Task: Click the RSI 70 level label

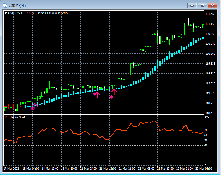Action: (x=206, y=130)
